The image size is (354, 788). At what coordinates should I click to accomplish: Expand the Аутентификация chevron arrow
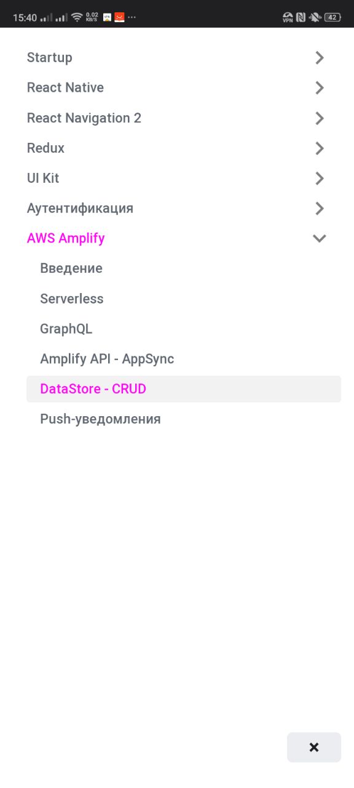320,209
